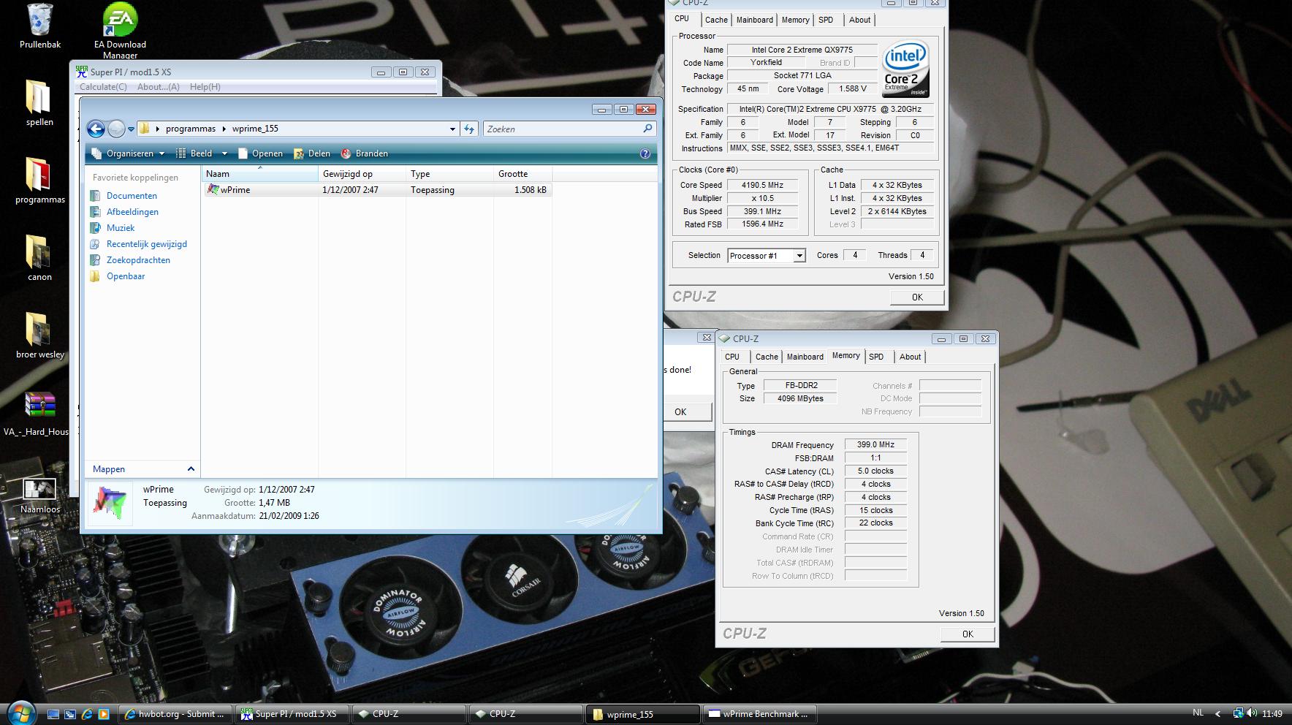The height and width of the screenshot is (725, 1292).
Task: Click the volume icon in the system tray
Action: [1252, 713]
